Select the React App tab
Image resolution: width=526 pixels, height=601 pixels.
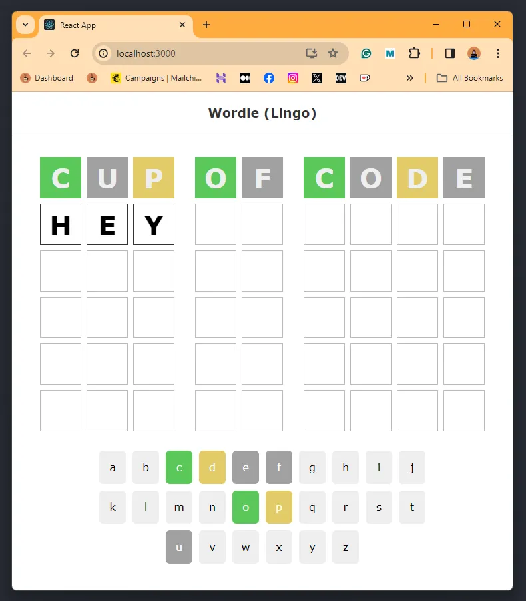116,25
